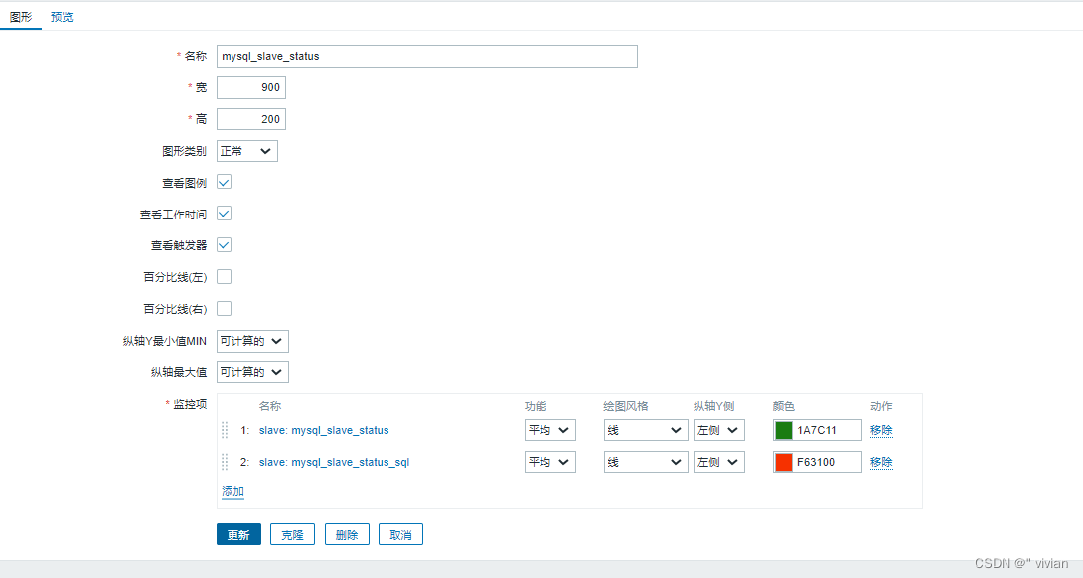Viewport: 1083px width, 578px height.
Task: Uncheck the 查看图例 checkbox
Action: (224, 183)
